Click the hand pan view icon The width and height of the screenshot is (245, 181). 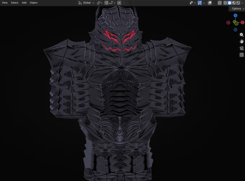[x=241, y=41]
